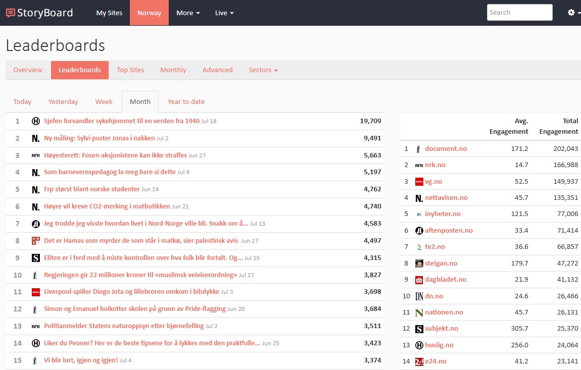Switch to the Week tab
Screen dimensions: 581x370
coord(104,101)
